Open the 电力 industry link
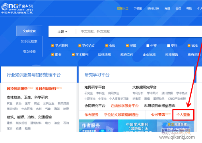Viewport: 202px width, 143px height. click(x=48, y=123)
